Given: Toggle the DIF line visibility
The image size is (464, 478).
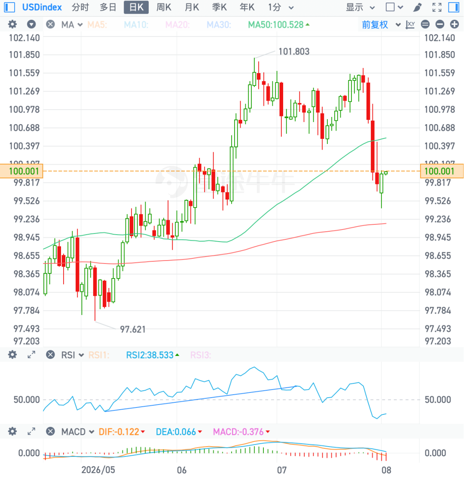Looking at the screenshot, I should click(x=122, y=432).
